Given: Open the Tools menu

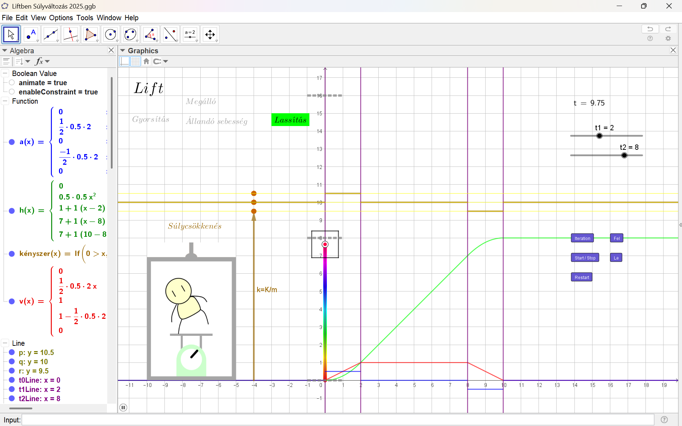Looking at the screenshot, I should (85, 18).
